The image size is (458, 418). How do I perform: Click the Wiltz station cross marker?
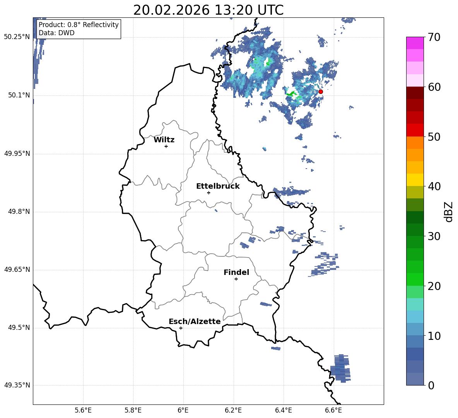[166, 146]
